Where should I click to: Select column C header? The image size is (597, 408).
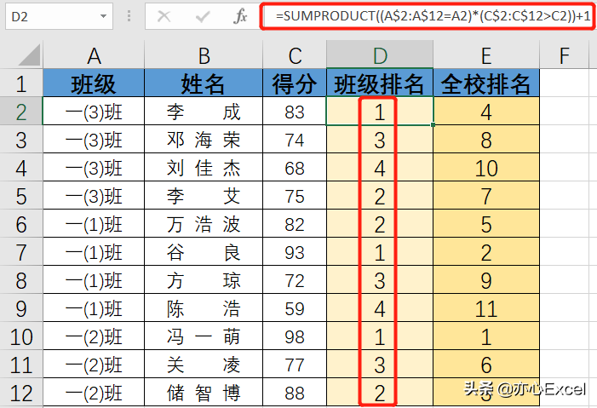[x=295, y=55]
